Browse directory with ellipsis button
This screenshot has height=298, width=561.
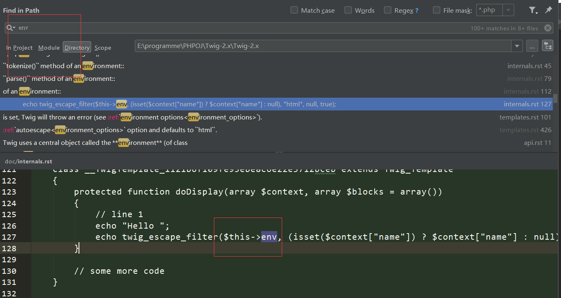(532, 46)
